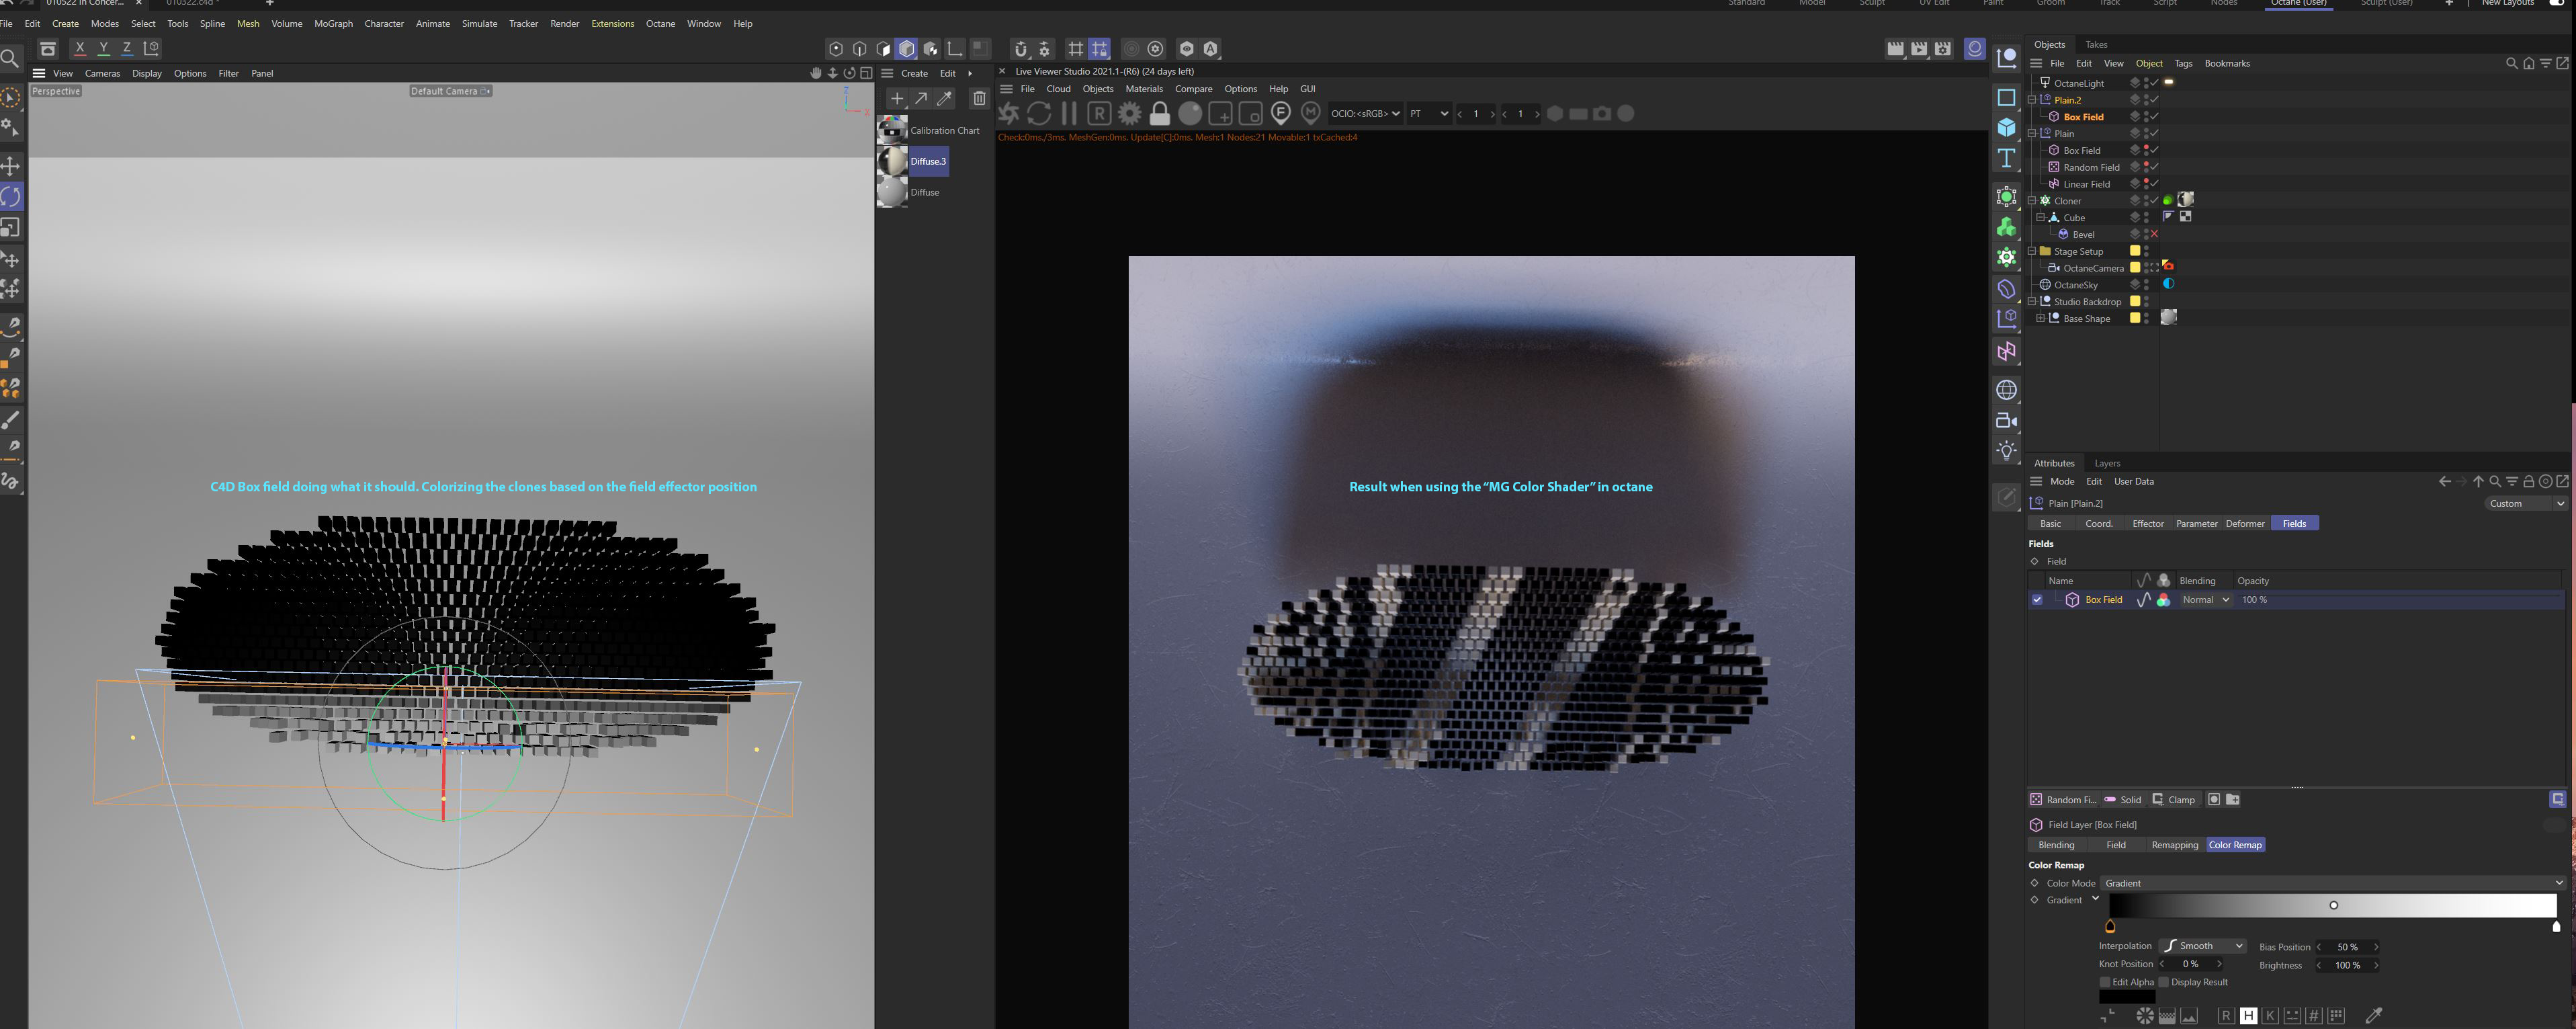Click the color picker eyedropper icon
This screenshot has width=2576, height=1029.
tap(2373, 1016)
